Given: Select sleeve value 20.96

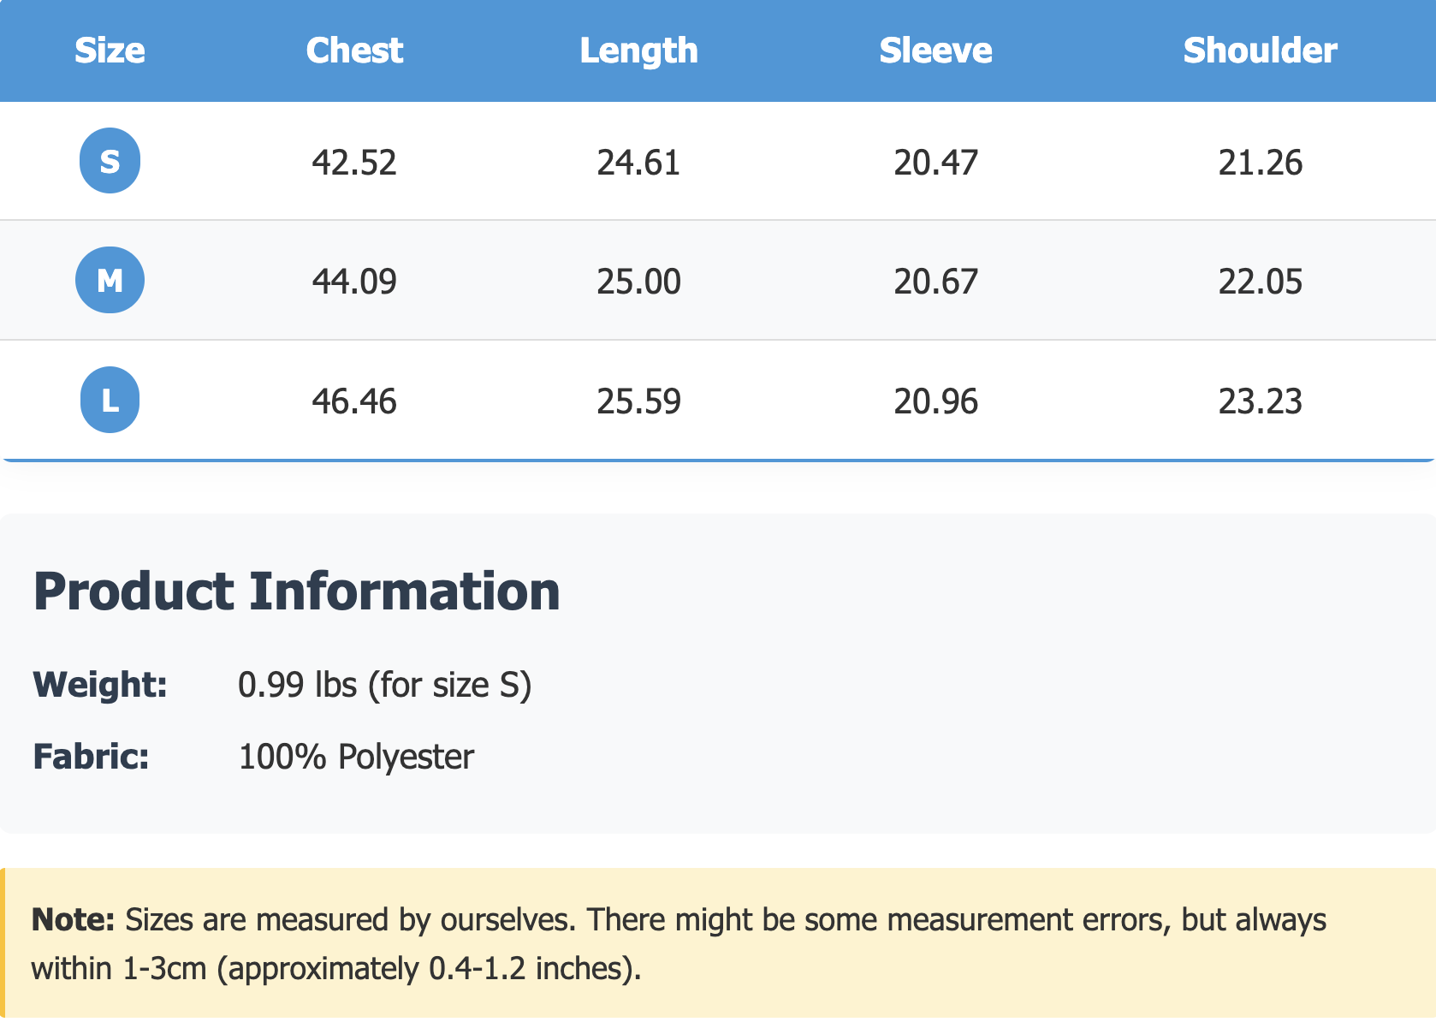Looking at the screenshot, I should [x=935, y=401].
